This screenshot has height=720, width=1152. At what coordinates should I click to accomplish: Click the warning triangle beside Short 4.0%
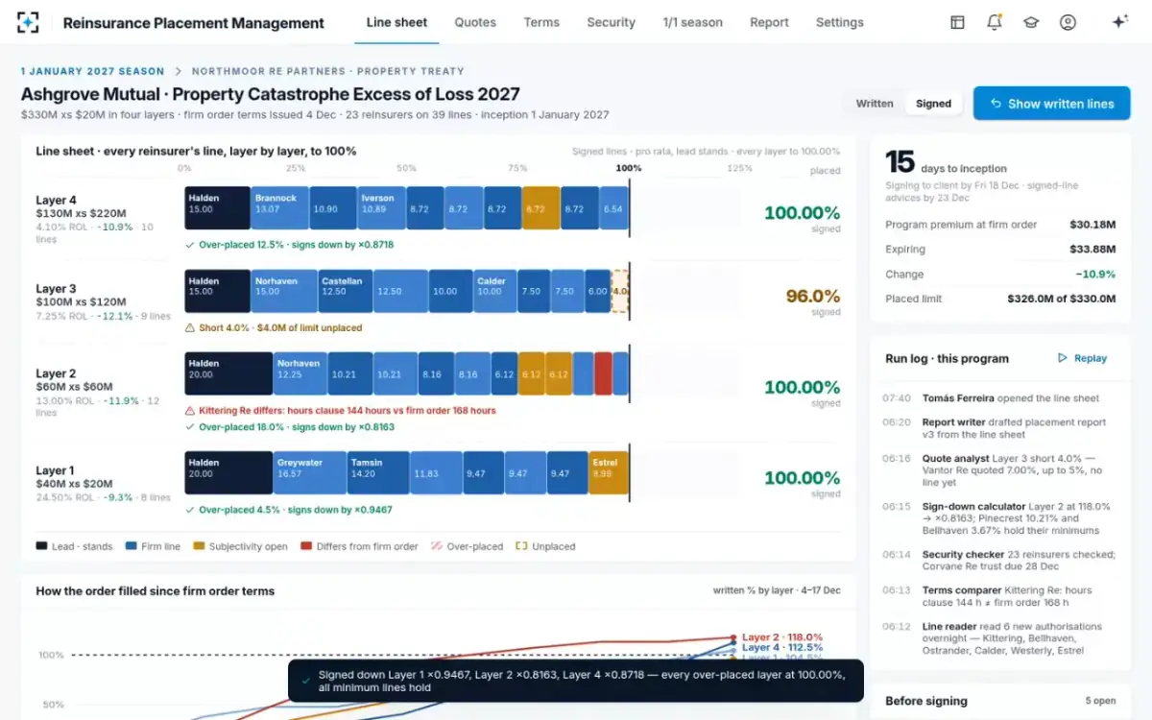coord(189,327)
